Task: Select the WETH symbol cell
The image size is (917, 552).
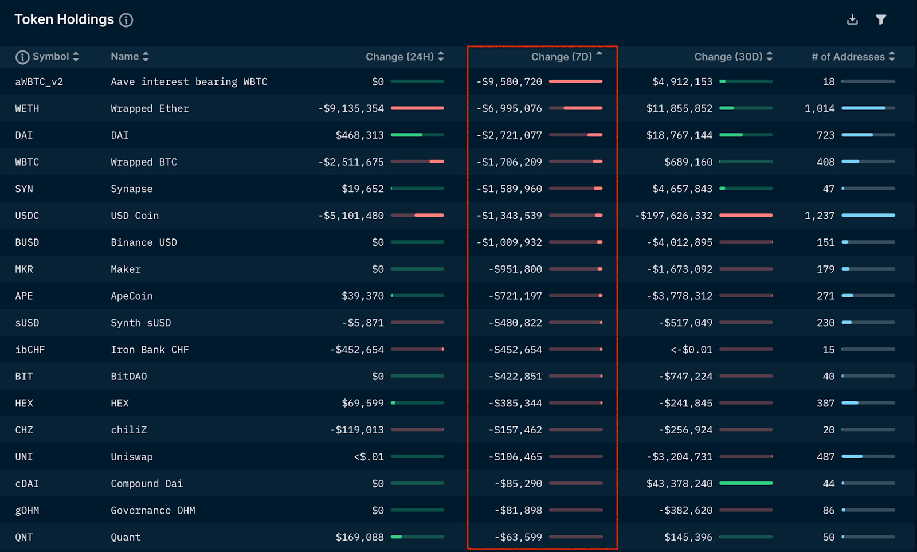Action: click(x=27, y=108)
